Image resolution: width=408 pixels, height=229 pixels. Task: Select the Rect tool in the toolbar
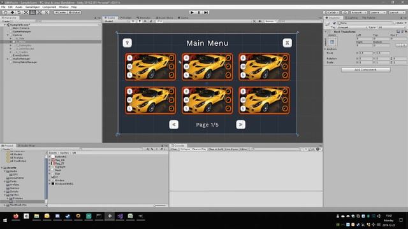(33, 12)
